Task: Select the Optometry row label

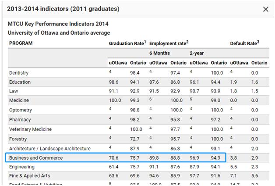Action: (x=21, y=111)
